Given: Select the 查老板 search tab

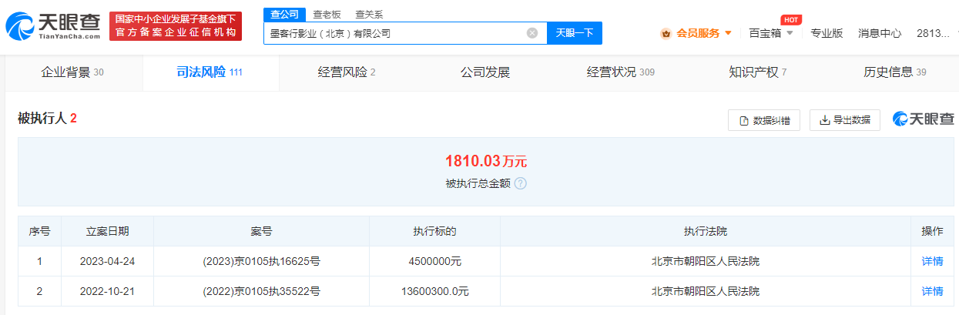Looking at the screenshot, I should [x=327, y=15].
